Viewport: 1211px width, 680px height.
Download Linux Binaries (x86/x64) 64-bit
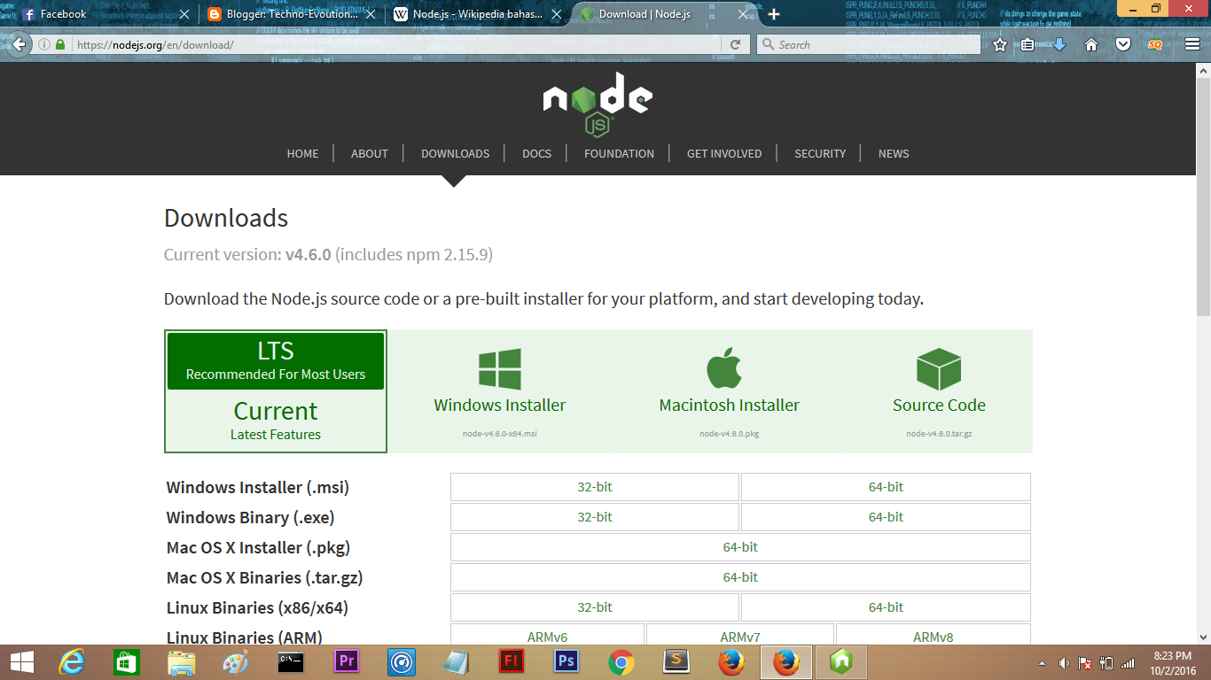[x=886, y=607]
